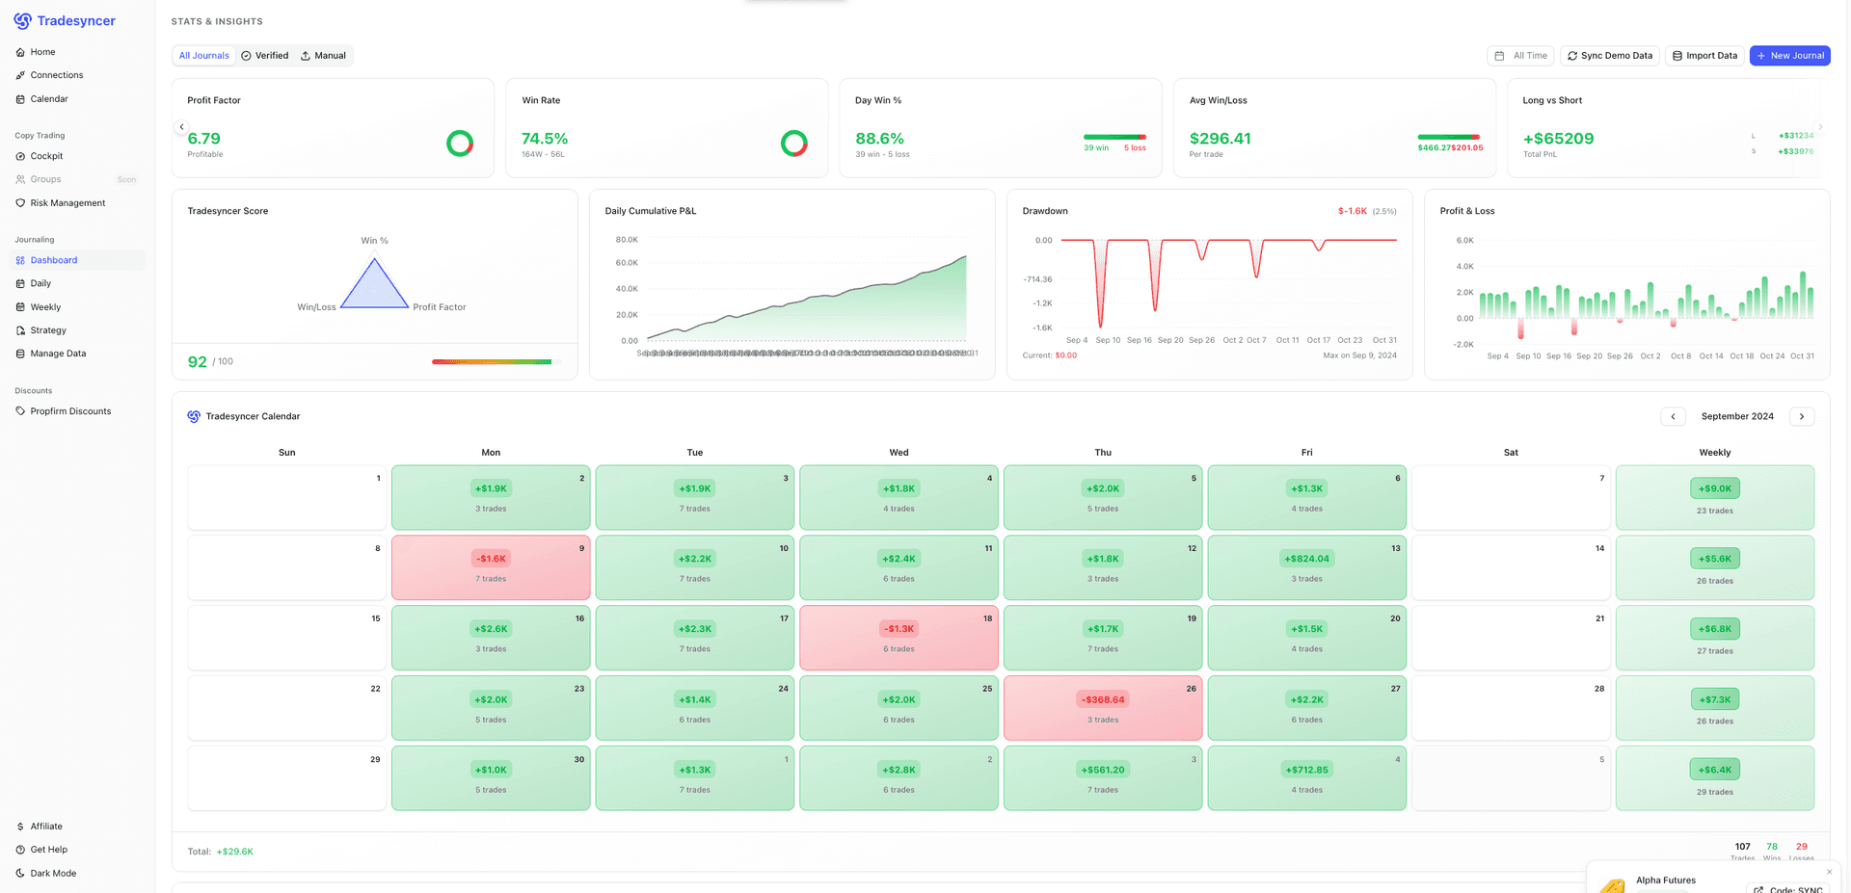The image size is (1851, 893).
Task: Click Sync Demo Data
Action: coord(1609,55)
